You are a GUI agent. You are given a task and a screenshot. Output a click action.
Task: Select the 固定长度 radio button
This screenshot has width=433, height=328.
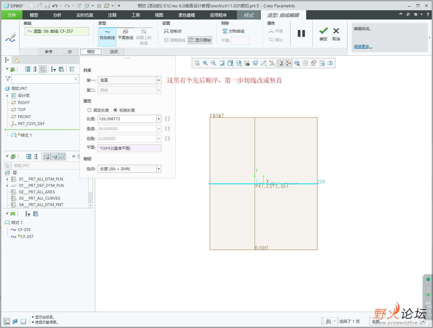(89, 110)
